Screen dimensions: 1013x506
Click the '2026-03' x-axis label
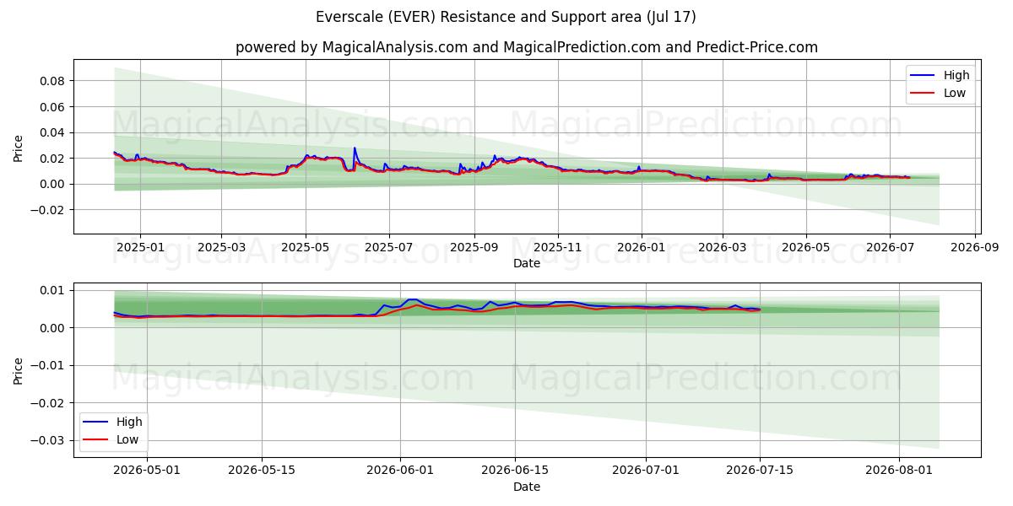coord(723,249)
